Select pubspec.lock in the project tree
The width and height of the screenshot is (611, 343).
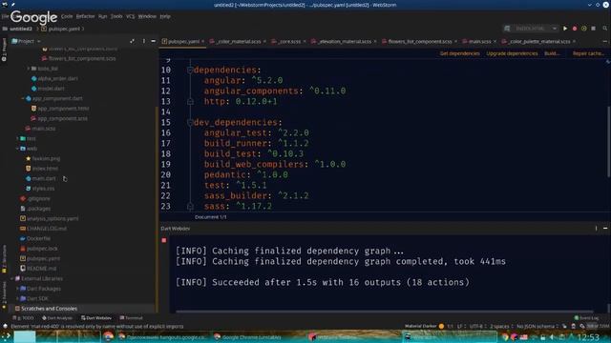pos(42,249)
